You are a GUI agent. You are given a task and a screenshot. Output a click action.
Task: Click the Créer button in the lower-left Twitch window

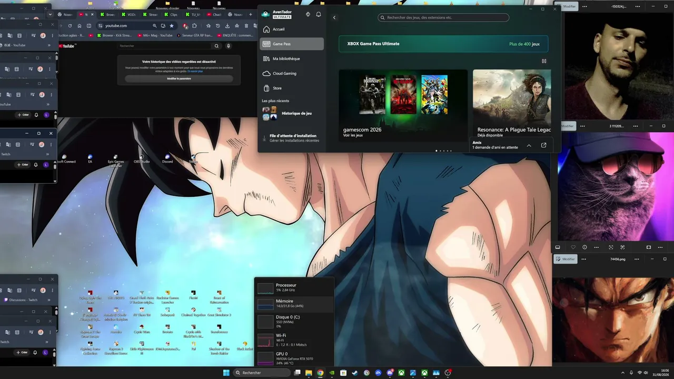[x=22, y=352]
